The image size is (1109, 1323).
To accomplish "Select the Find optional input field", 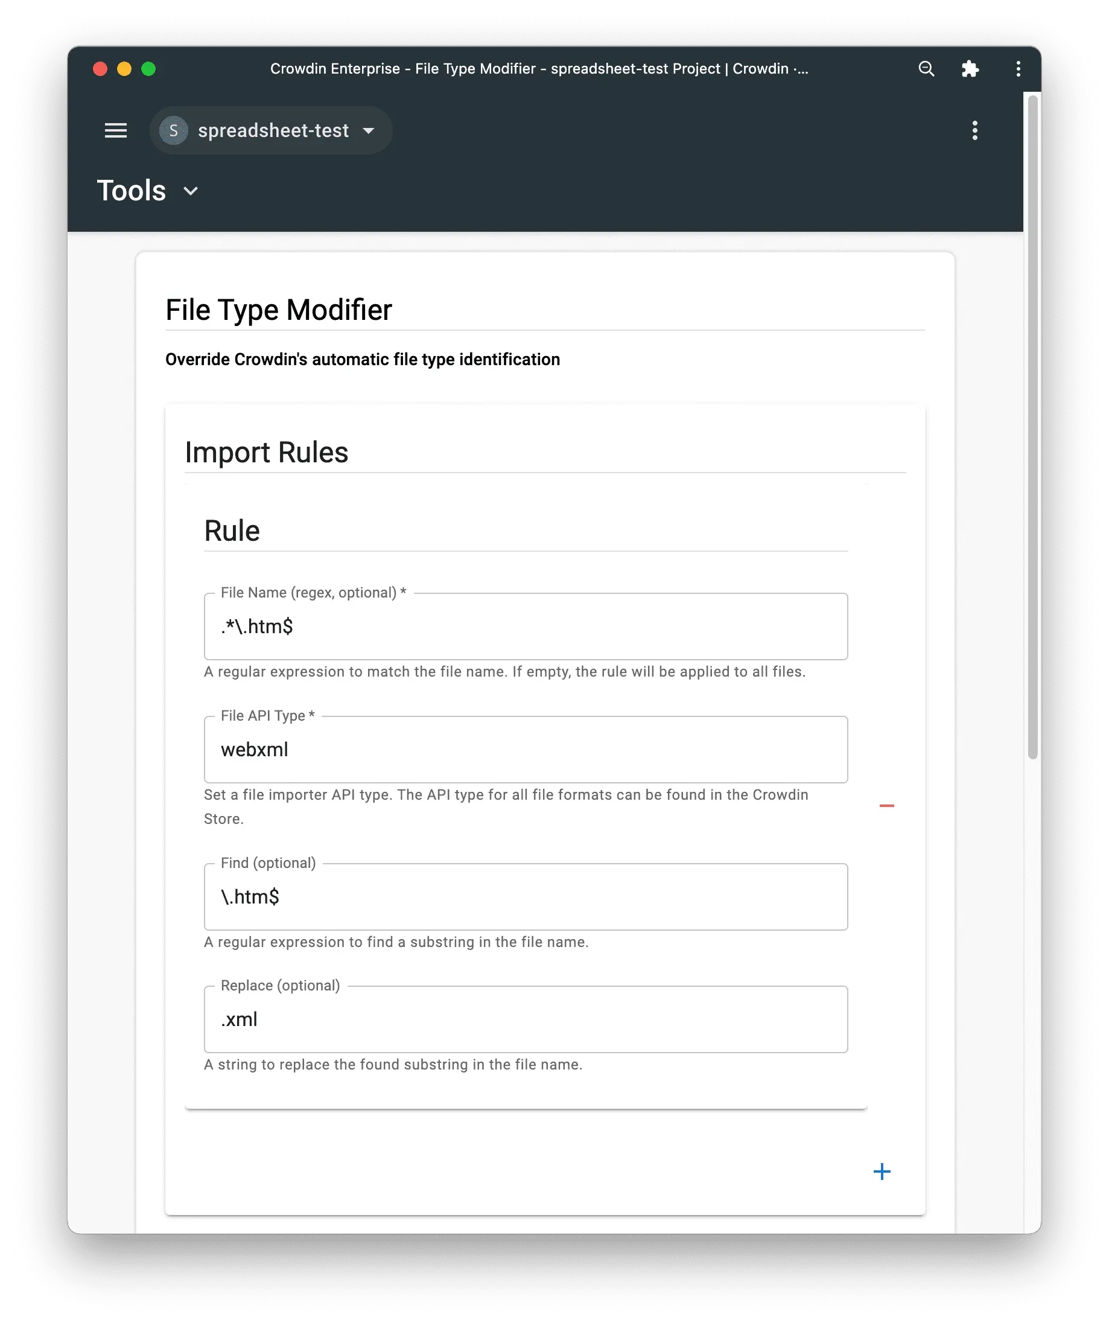I will [x=526, y=897].
